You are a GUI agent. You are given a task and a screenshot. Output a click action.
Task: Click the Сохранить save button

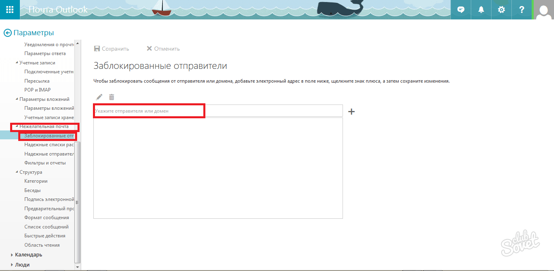click(112, 49)
